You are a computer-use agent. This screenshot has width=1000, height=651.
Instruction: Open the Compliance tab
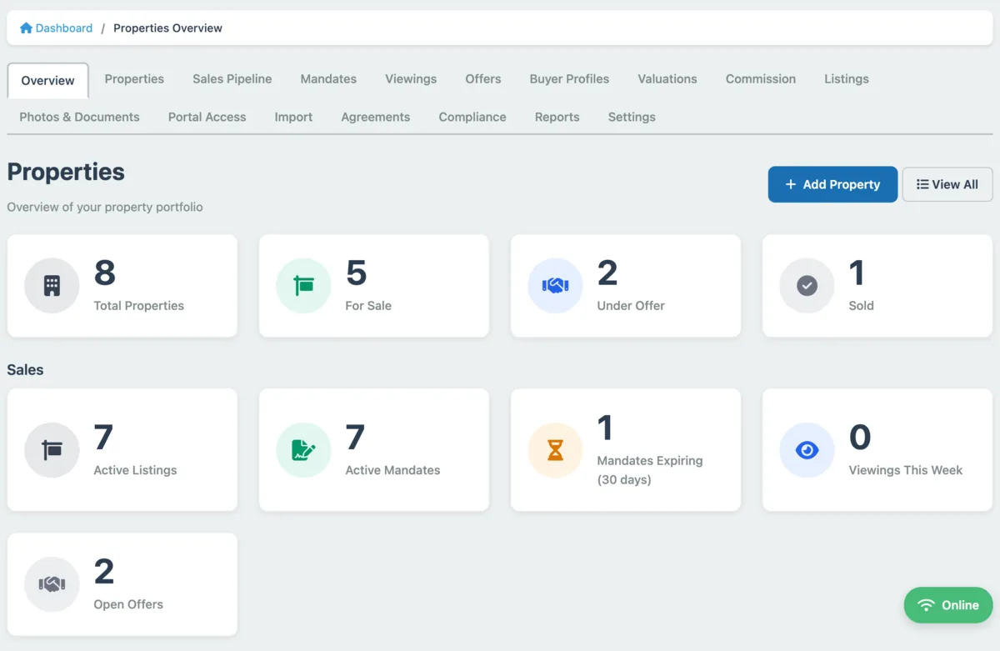(472, 117)
